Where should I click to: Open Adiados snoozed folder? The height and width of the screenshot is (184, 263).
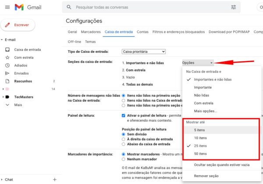tap(21, 65)
